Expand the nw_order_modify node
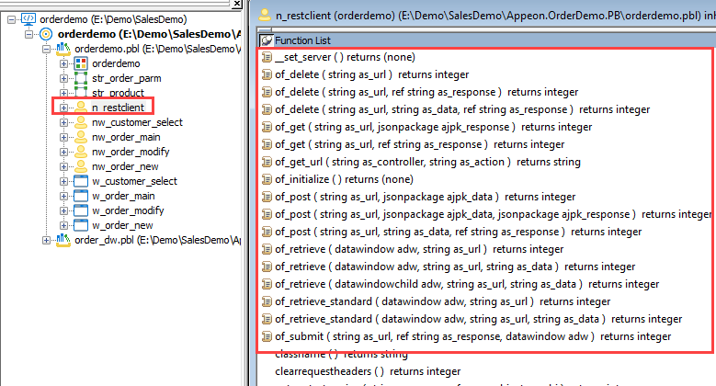The height and width of the screenshot is (386, 716). pyautogui.click(x=64, y=152)
